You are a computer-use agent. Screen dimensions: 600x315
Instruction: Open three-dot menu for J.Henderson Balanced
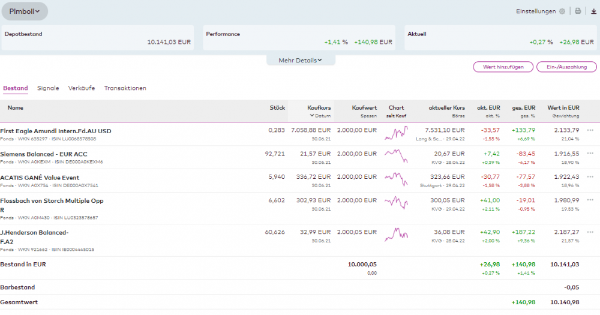coord(590,232)
